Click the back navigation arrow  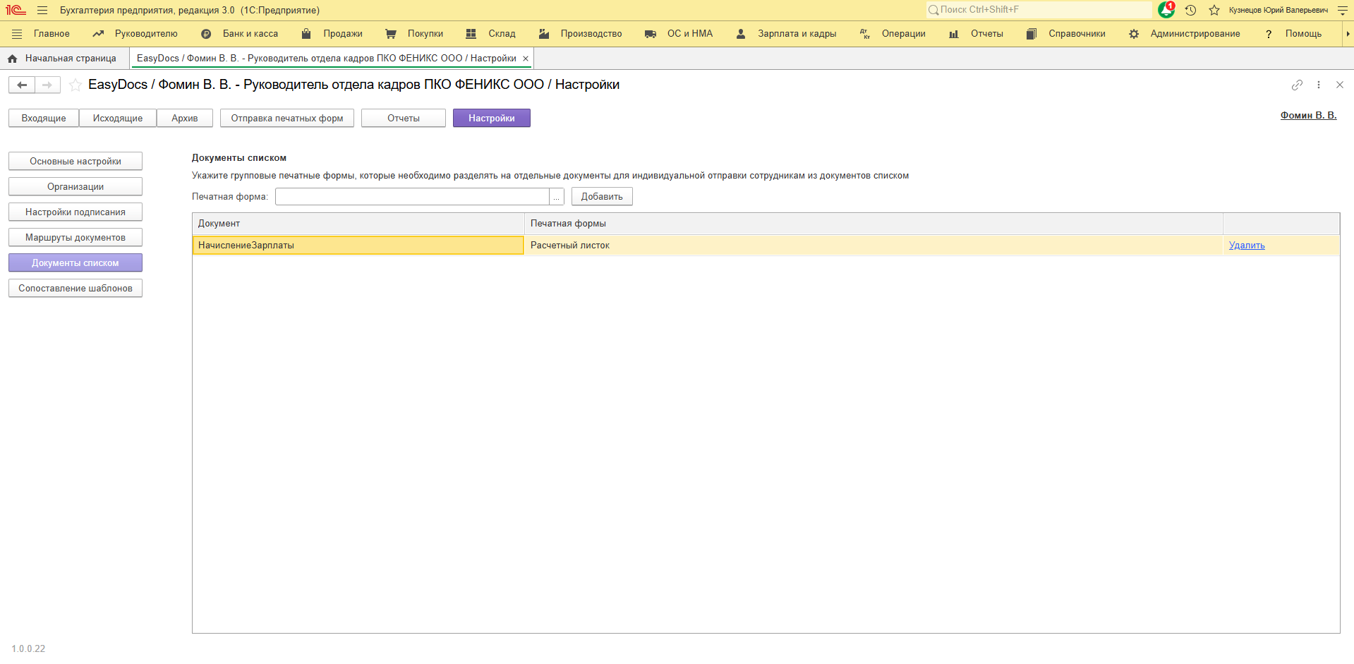[x=22, y=85]
